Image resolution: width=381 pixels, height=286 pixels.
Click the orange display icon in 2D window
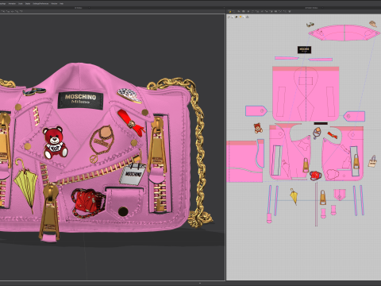click(x=241, y=17)
